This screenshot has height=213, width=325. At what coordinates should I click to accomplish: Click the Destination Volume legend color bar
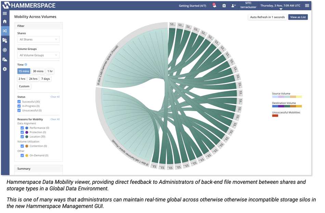pos(287,106)
